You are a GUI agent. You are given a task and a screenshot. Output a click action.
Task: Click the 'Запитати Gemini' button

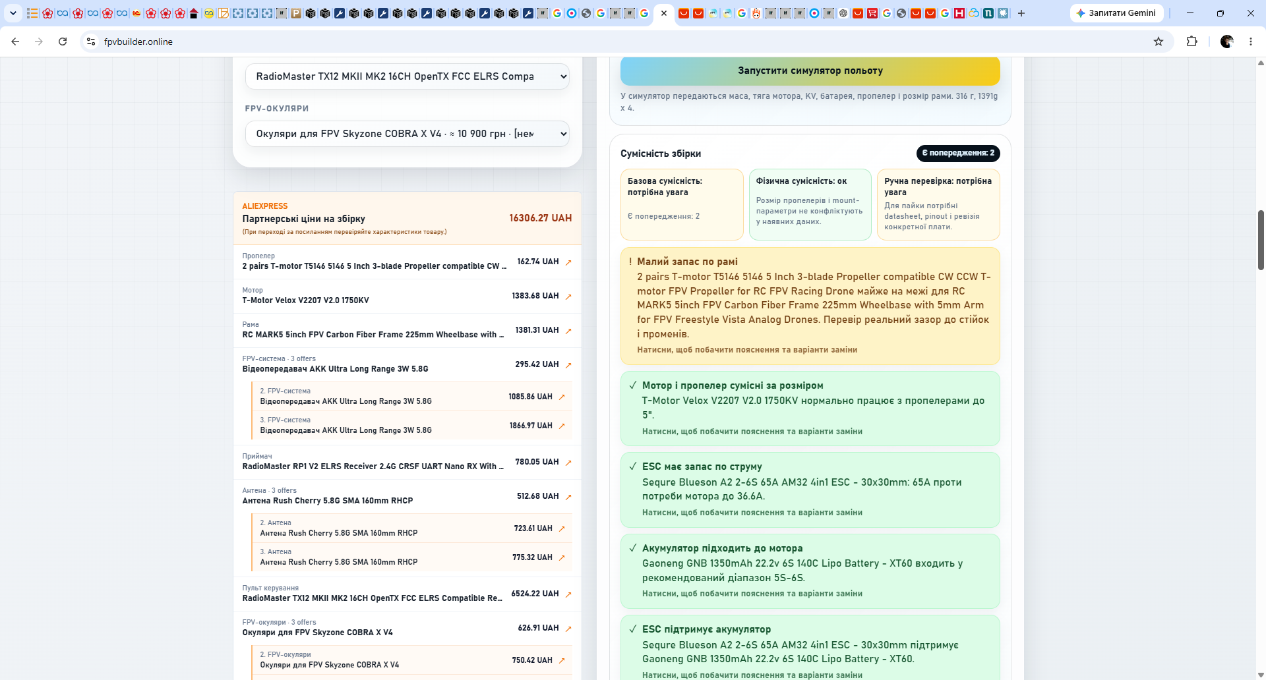point(1117,13)
